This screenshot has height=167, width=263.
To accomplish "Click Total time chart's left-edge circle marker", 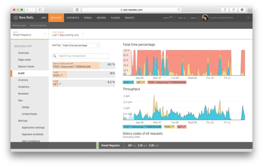I will (x=125, y=74).
